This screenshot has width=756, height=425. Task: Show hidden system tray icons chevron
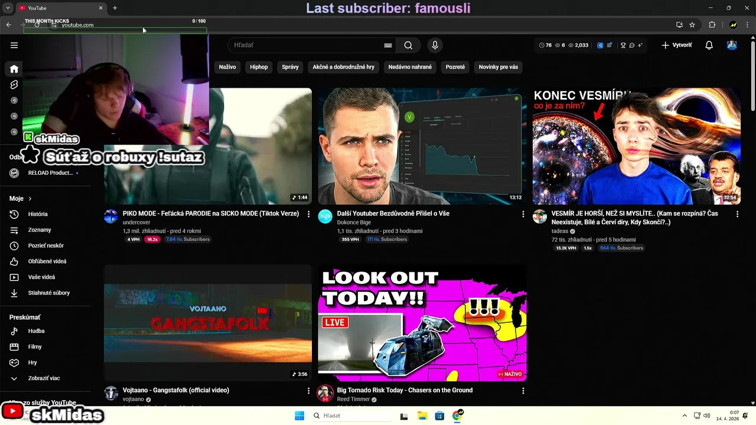[x=685, y=416]
